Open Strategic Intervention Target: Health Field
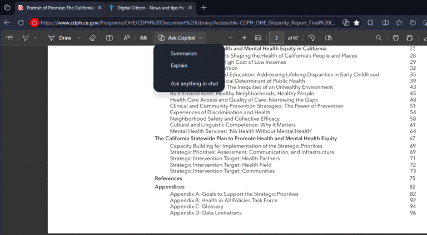Viewport: 427px width, 235px height. [221, 165]
